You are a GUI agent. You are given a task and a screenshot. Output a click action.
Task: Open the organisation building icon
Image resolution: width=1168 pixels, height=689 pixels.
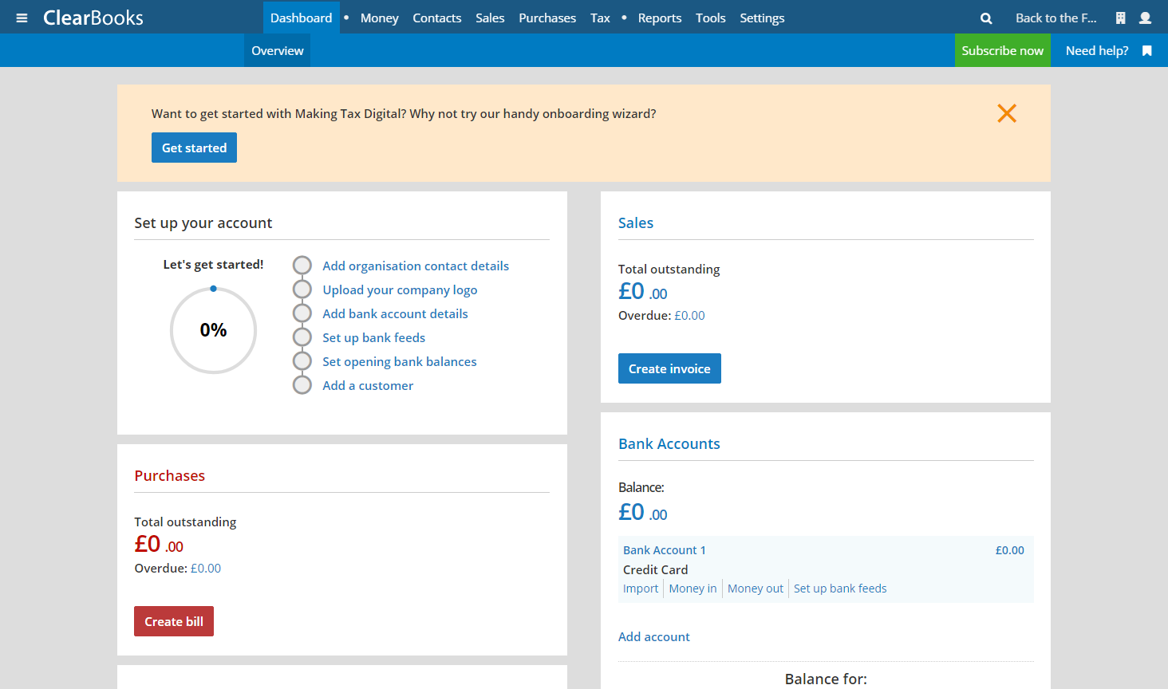(1120, 18)
